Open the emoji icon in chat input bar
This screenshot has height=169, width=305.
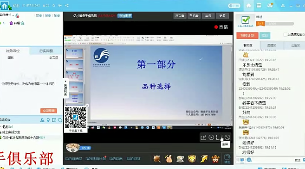coord(249,160)
